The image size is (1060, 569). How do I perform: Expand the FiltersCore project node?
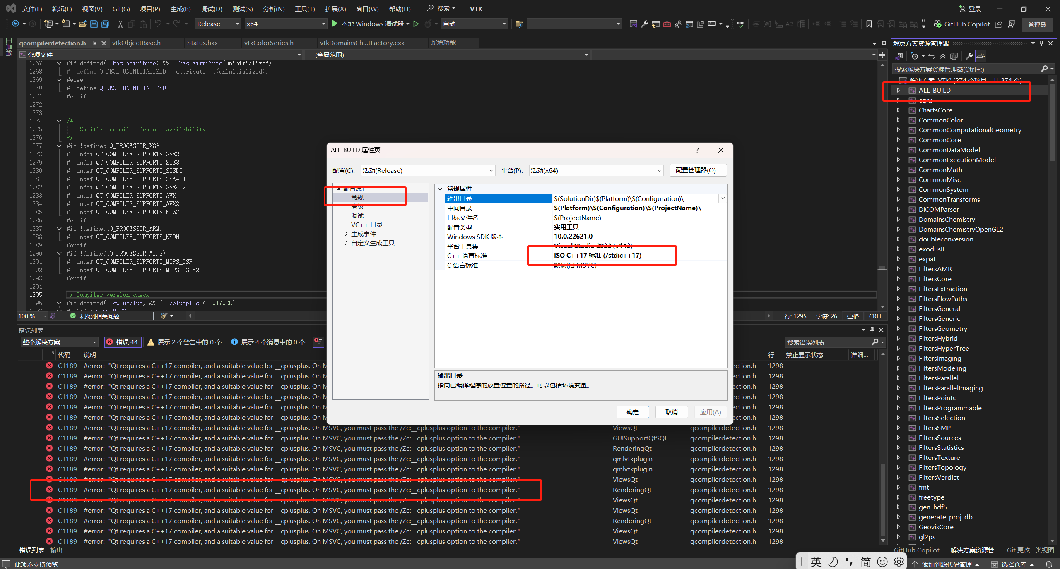pyautogui.click(x=899, y=278)
